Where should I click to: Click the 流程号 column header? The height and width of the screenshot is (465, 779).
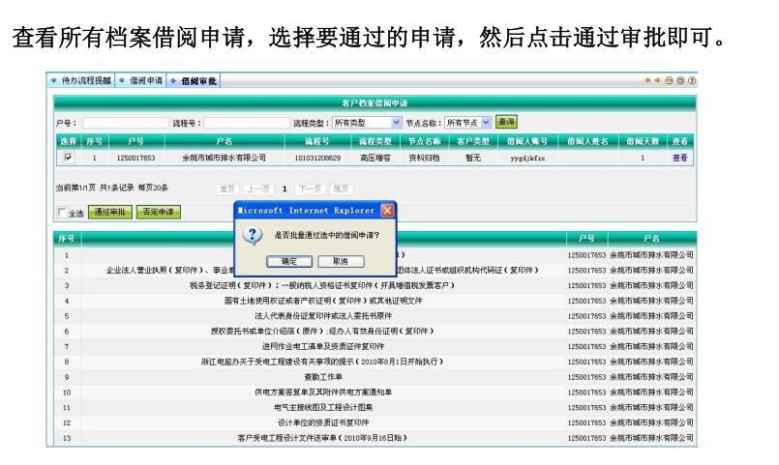[317, 141]
